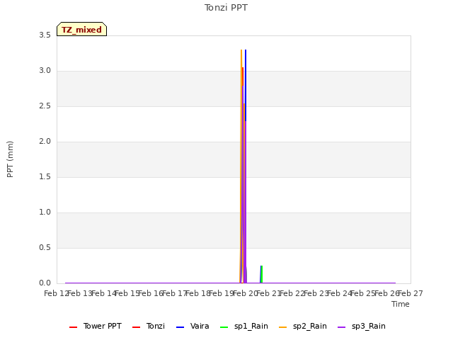Image resolution: width=453 pixels, height=340 pixels.
Task: Click the PPT (mm) y-axis label
Action: tap(10, 159)
